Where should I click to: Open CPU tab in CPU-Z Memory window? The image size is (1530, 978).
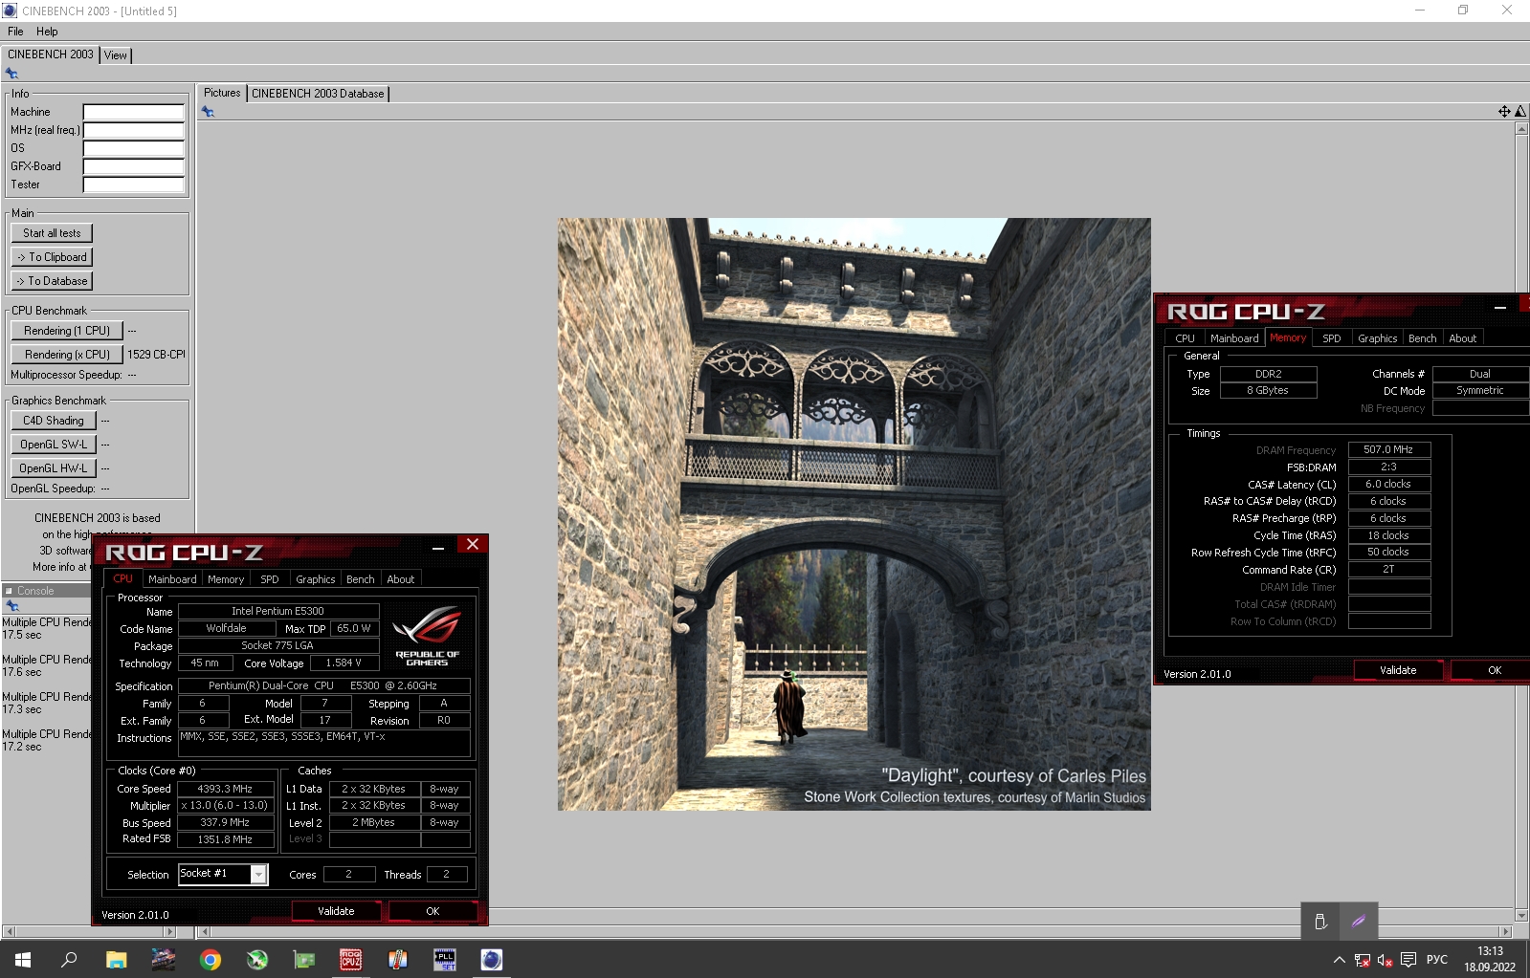tap(1185, 338)
